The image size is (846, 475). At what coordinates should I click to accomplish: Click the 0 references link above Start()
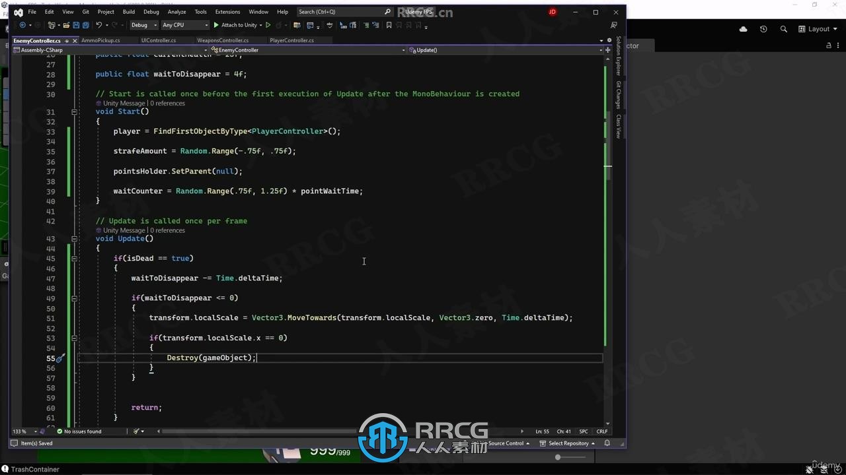point(167,104)
